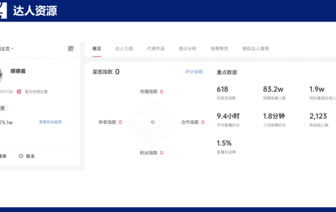Click the chat bubble contact icon
This screenshot has height=212, width=336.
21,156
